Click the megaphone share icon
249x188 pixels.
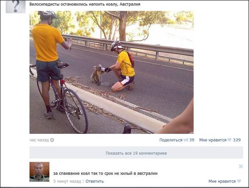click(186, 140)
